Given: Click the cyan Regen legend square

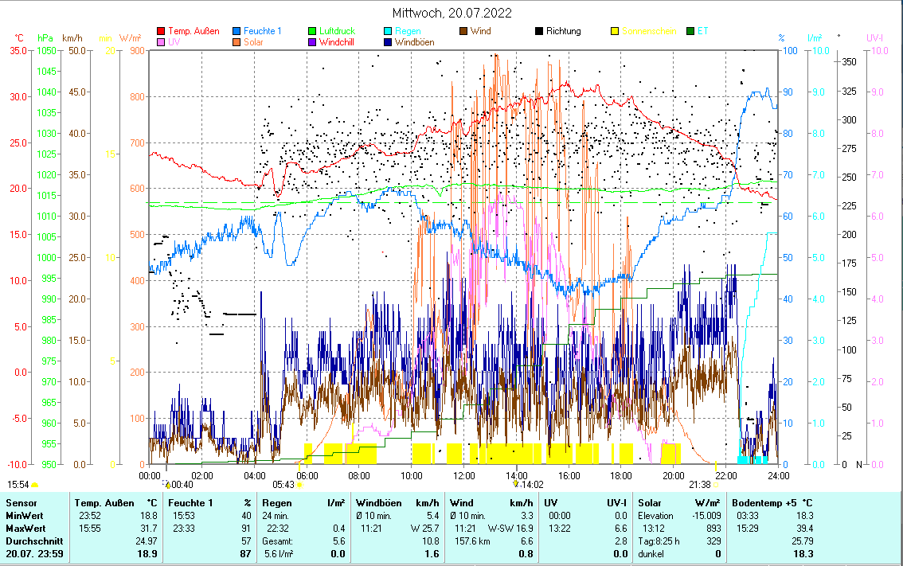Looking at the screenshot, I should click(x=389, y=32).
